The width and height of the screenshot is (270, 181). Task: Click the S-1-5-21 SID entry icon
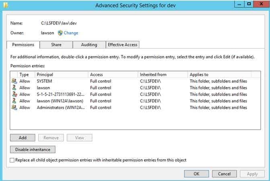[14, 94]
